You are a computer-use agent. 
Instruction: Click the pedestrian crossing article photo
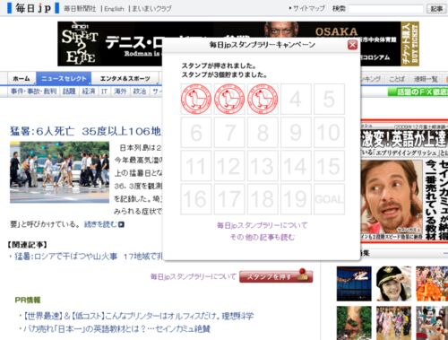coord(59,172)
